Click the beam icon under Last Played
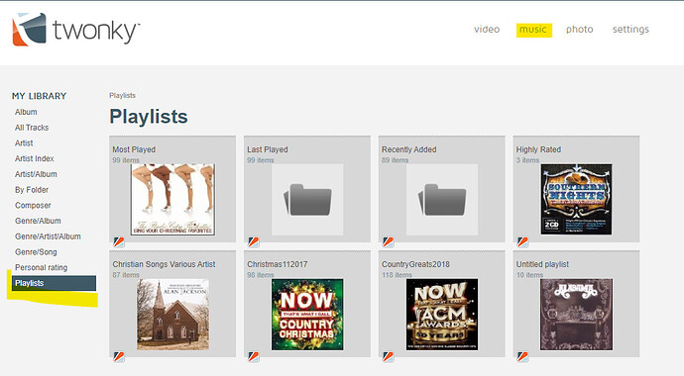This screenshot has height=376, width=684. [x=254, y=242]
